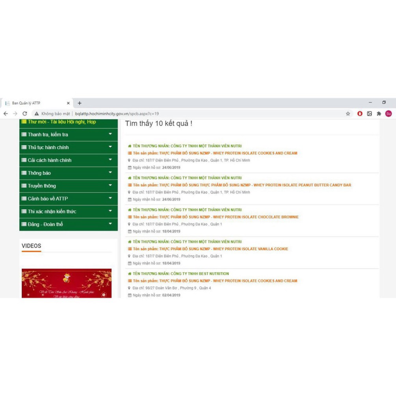Screen dimensions: 396x396
Task: Close the Ban Quản lý ATTP tab
Action: click(68, 103)
